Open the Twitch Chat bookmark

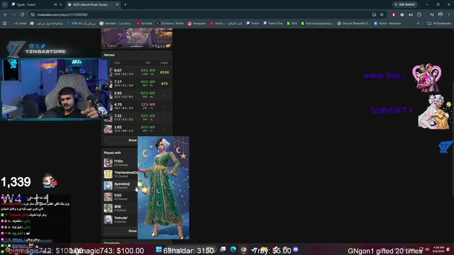273,23
